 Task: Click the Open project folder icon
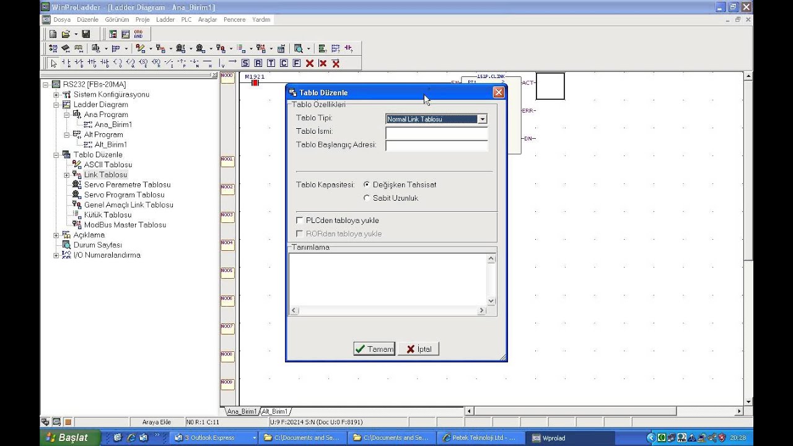66,34
